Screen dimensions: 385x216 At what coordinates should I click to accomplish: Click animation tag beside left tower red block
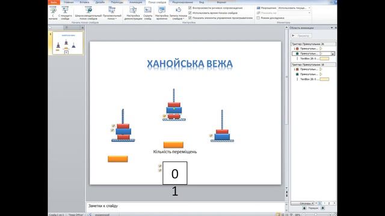point(113,126)
